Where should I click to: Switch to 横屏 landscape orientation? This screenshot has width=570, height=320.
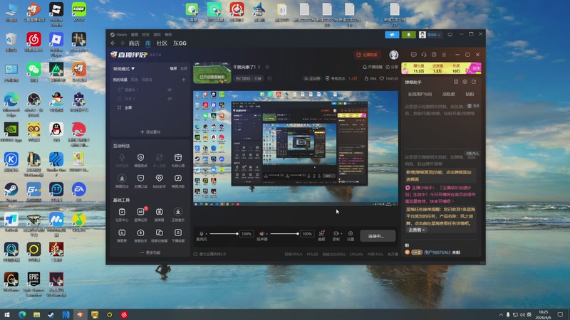(173, 68)
